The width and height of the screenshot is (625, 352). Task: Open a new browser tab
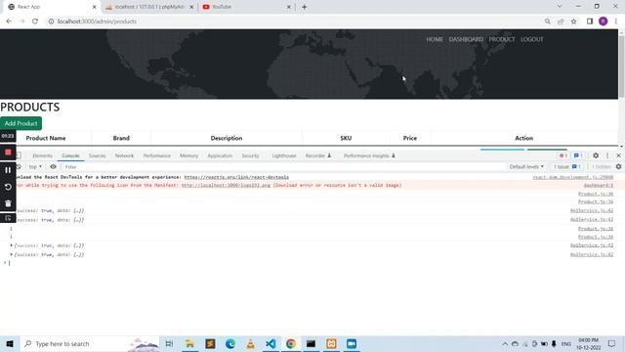[x=304, y=7]
